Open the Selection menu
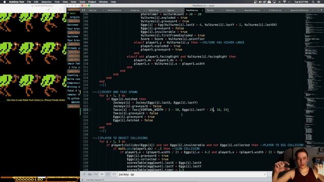324x182 pixels. [46, 2]
